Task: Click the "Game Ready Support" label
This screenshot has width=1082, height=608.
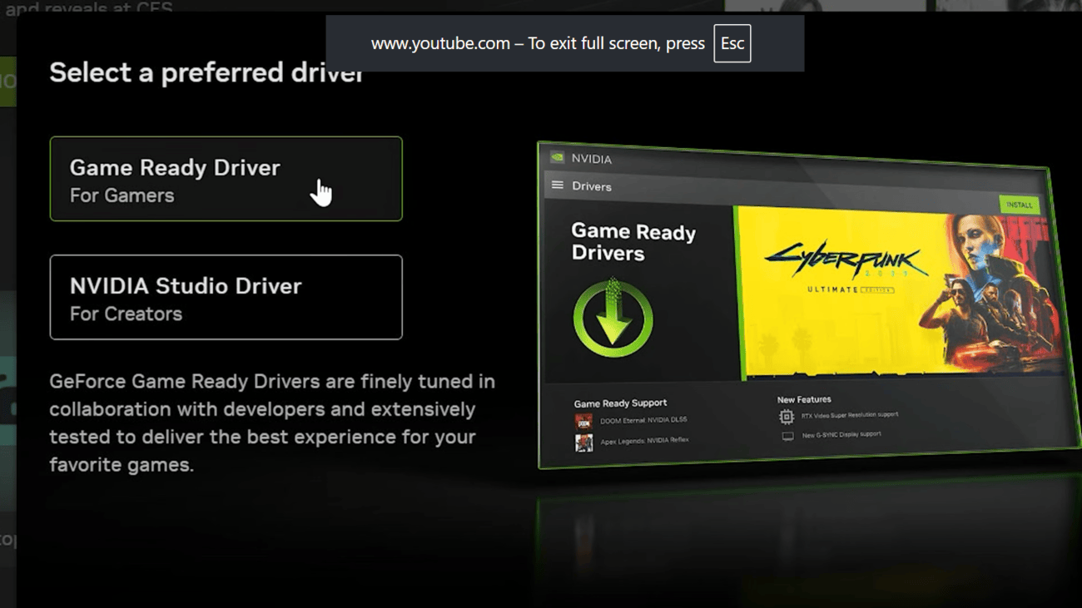Action: (620, 403)
